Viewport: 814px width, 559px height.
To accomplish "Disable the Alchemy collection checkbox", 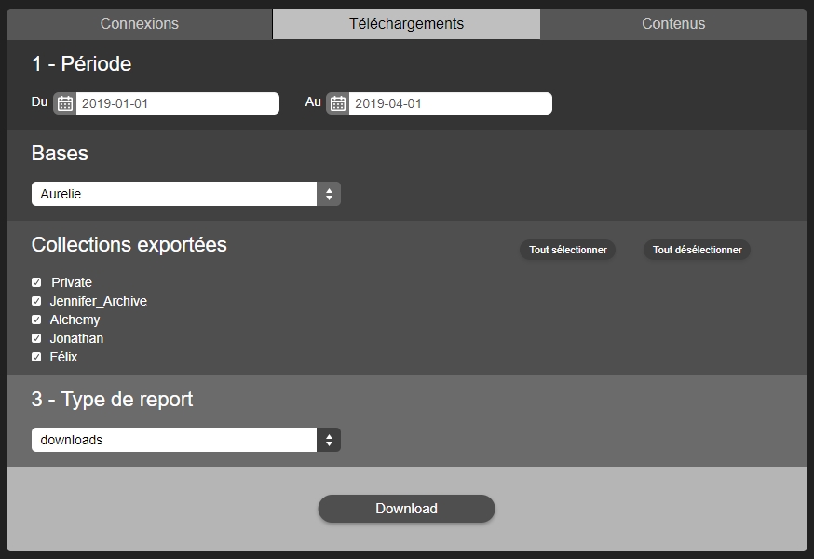I will [x=36, y=320].
